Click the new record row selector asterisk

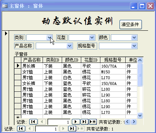tap(18, 117)
